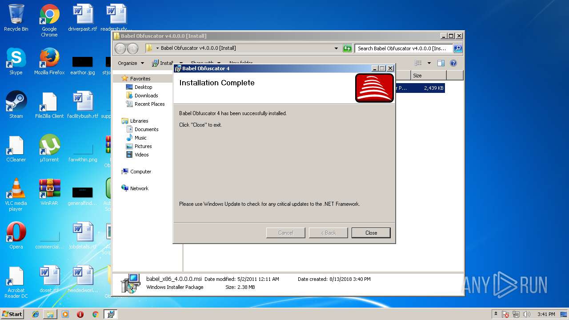Screen dimensions: 569x320
Task: Click Opera icon in taskbar
Action: 80,314
